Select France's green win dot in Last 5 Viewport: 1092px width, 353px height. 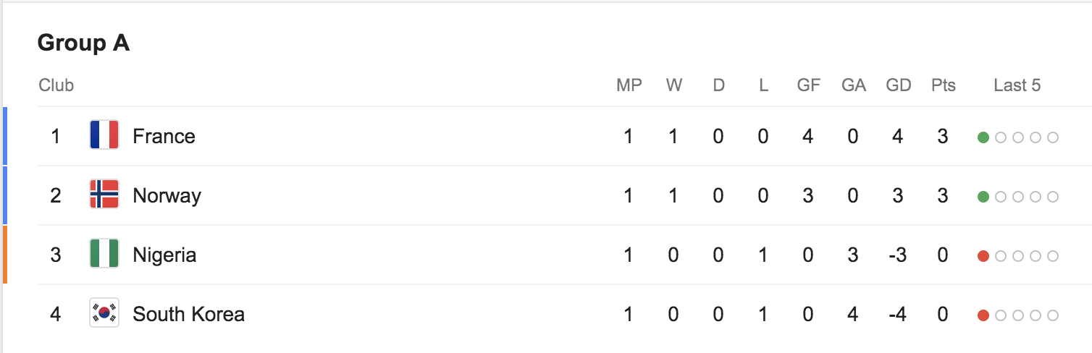[983, 137]
